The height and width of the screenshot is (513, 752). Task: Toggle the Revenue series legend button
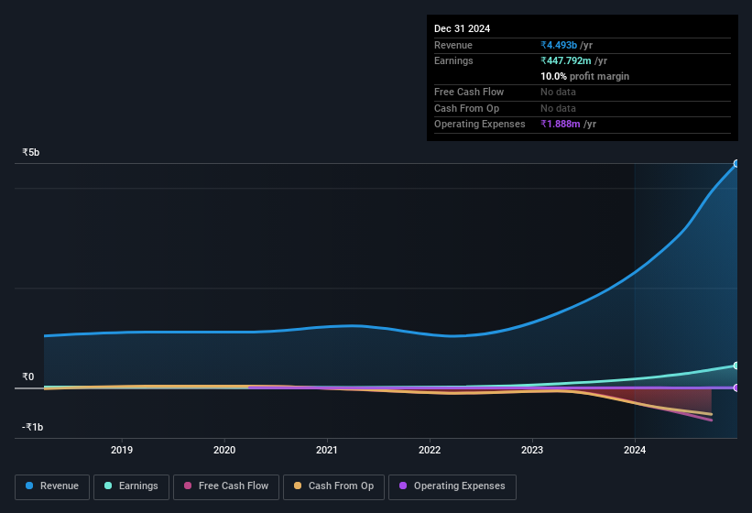tap(52, 486)
